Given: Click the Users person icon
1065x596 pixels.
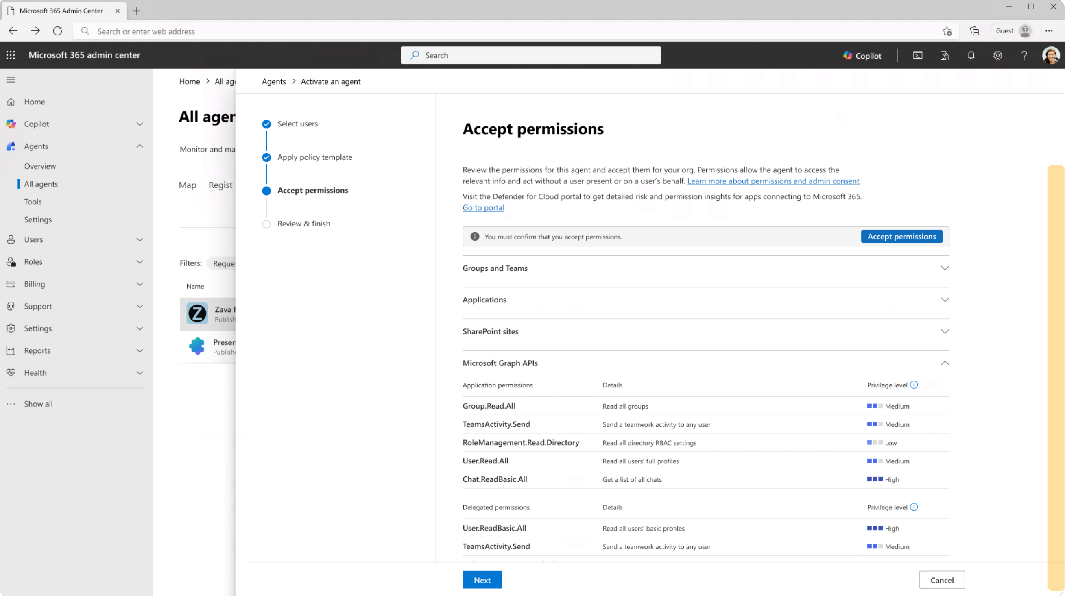Looking at the screenshot, I should 11,240.
